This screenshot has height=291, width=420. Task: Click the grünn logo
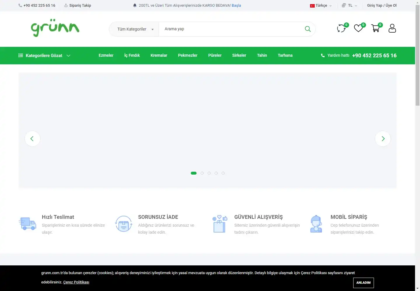[x=55, y=28]
